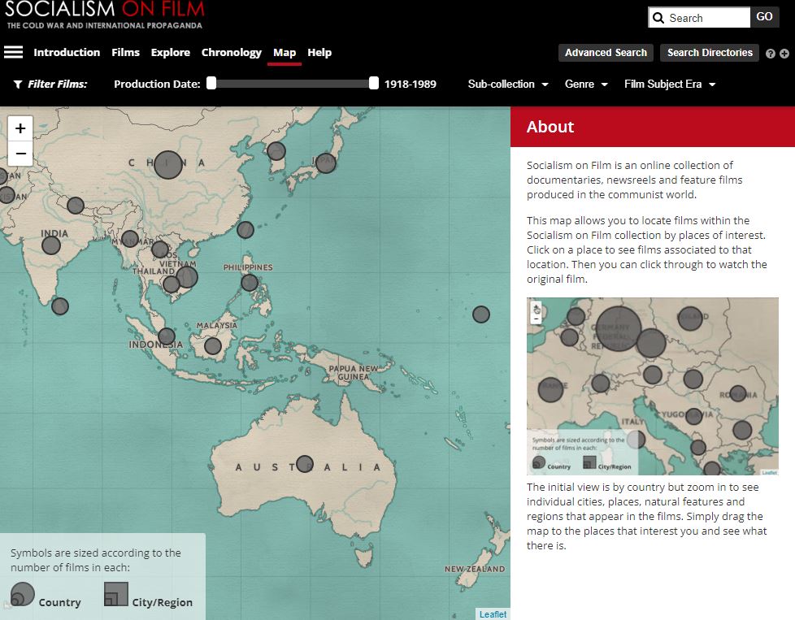Click the plus icon beside Search Directories
795x620 pixels.
pos(784,54)
